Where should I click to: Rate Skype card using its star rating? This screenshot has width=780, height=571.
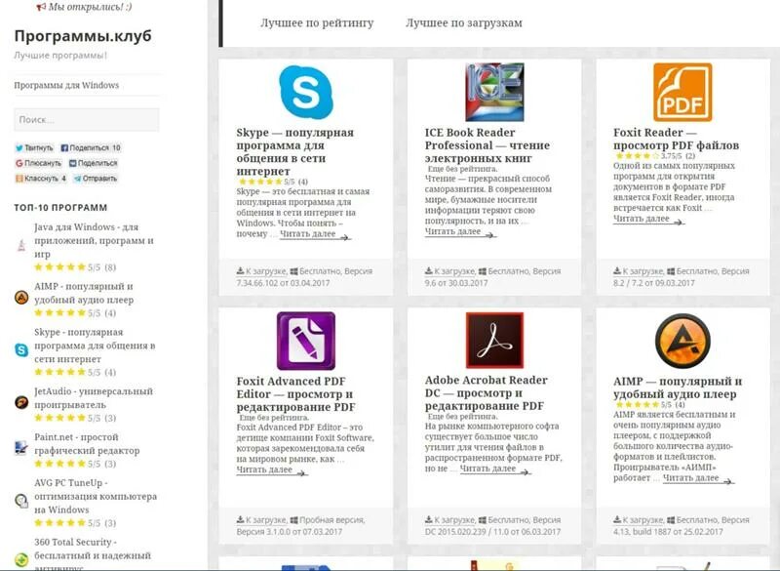tap(260, 182)
